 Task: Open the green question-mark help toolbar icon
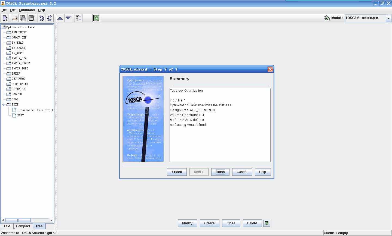[96, 18]
